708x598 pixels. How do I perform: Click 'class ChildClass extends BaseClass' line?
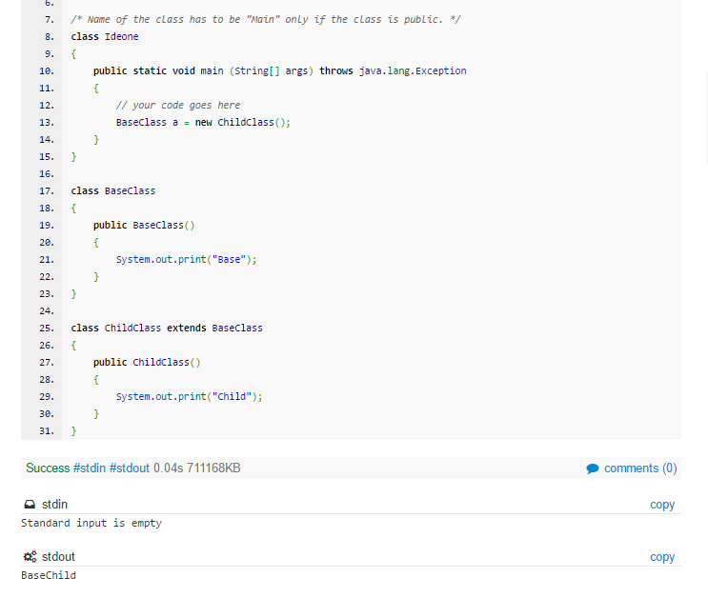pyautogui.click(x=167, y=329)
